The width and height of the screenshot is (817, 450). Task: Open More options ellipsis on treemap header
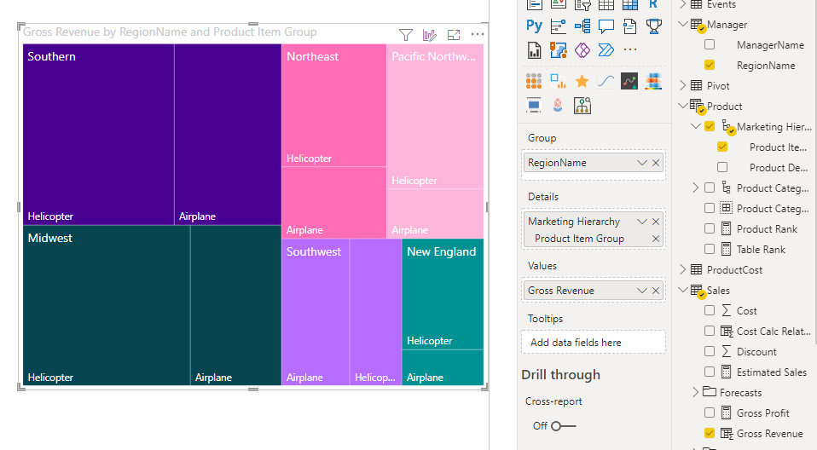point(478,35)
